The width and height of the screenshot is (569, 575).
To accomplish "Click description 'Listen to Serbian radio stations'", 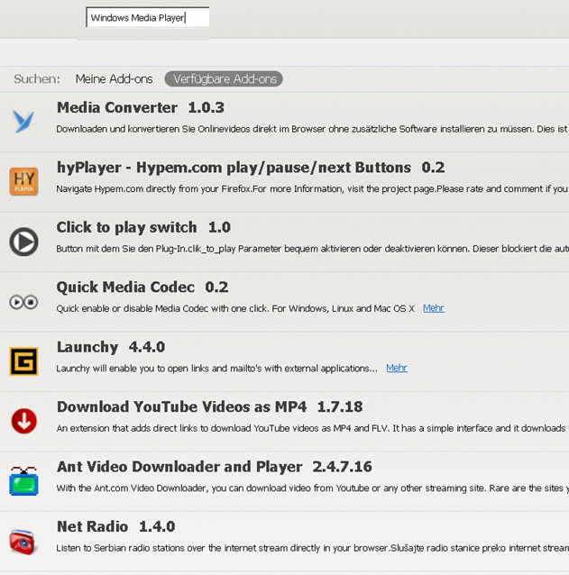I will [312, 548].
